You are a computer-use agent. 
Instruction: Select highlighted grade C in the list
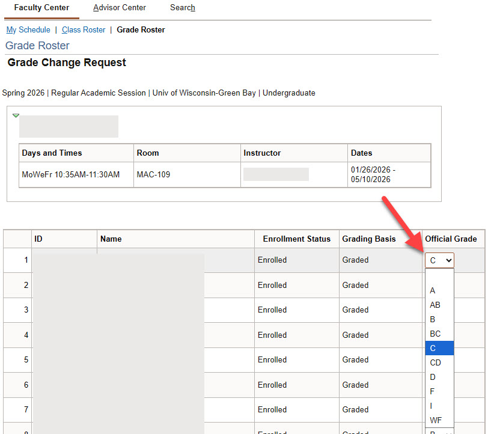(x=439, y=348)
